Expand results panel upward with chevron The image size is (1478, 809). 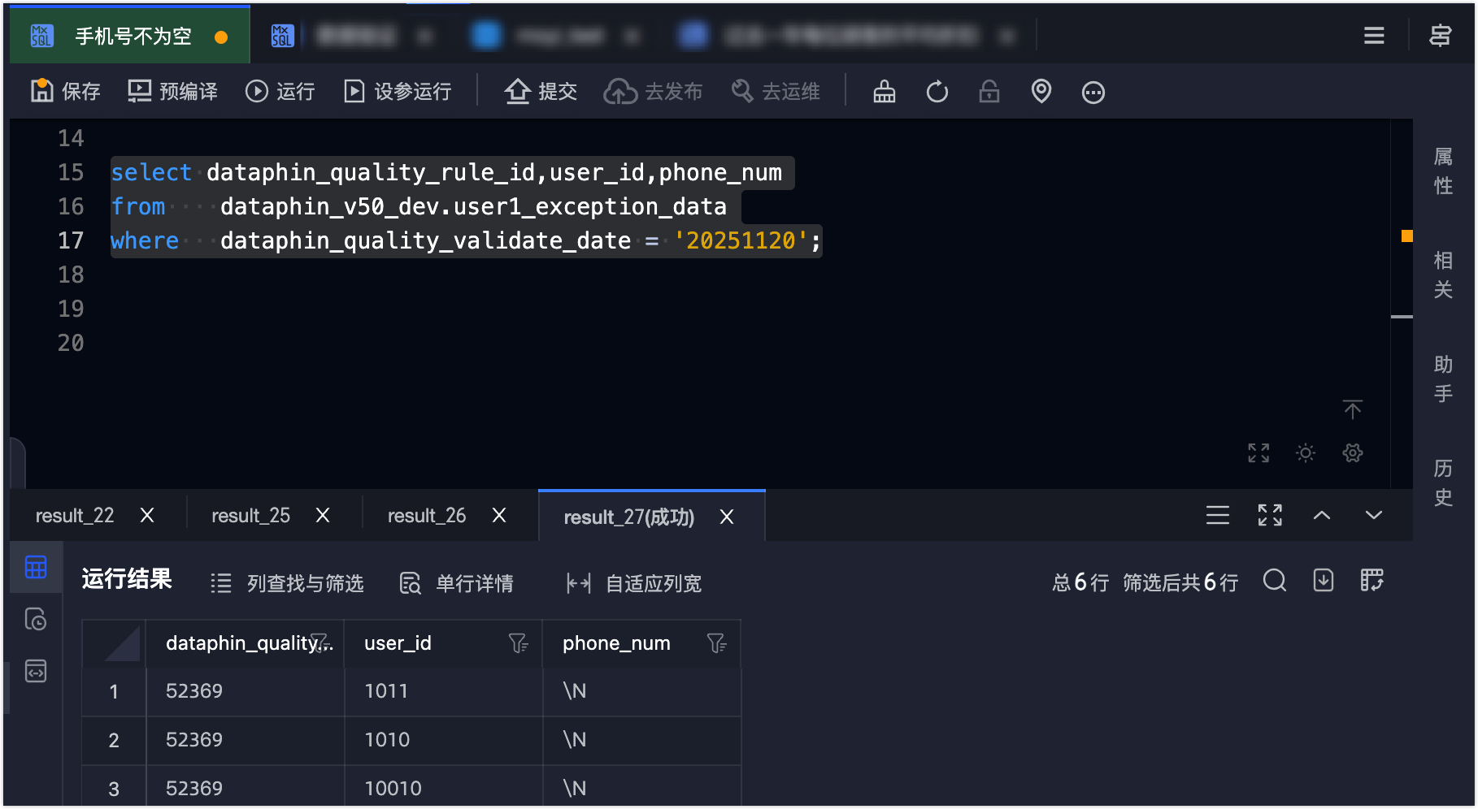tap(1322, 515)
